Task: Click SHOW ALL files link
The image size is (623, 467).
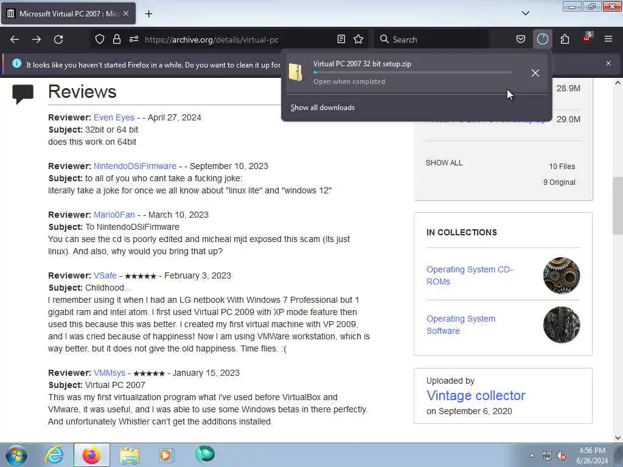Action: (444, 163)
